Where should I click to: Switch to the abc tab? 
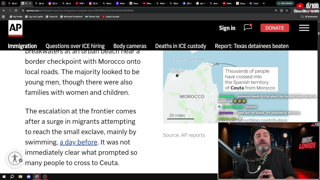(x=201, y=3)
